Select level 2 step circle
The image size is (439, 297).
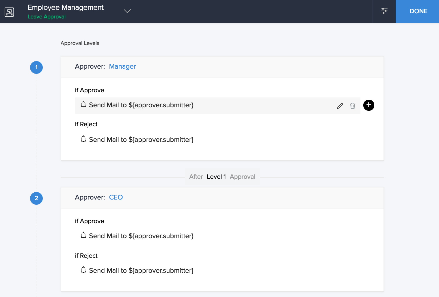[36, 198]
